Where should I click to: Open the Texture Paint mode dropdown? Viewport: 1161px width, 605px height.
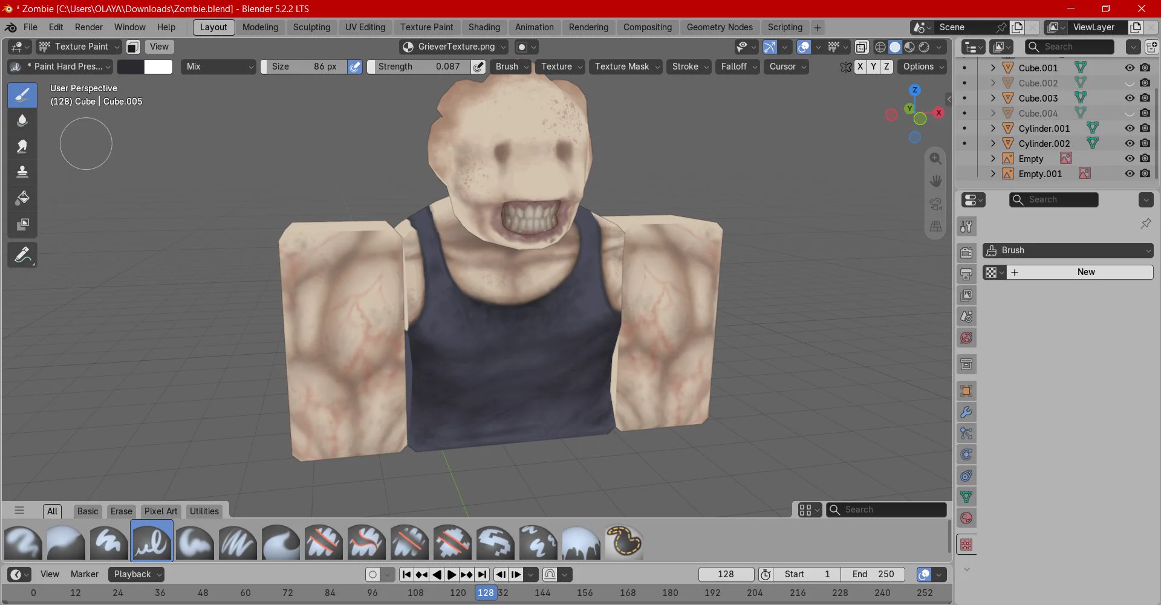click(x=79, y=47)
